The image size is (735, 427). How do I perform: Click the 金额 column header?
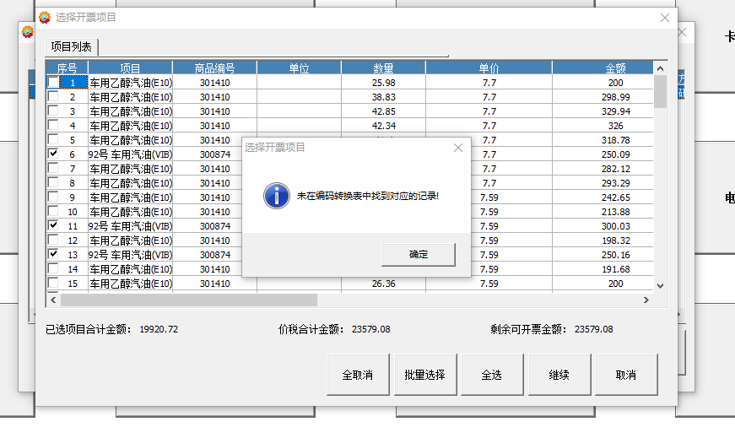[x=615, y=68]
